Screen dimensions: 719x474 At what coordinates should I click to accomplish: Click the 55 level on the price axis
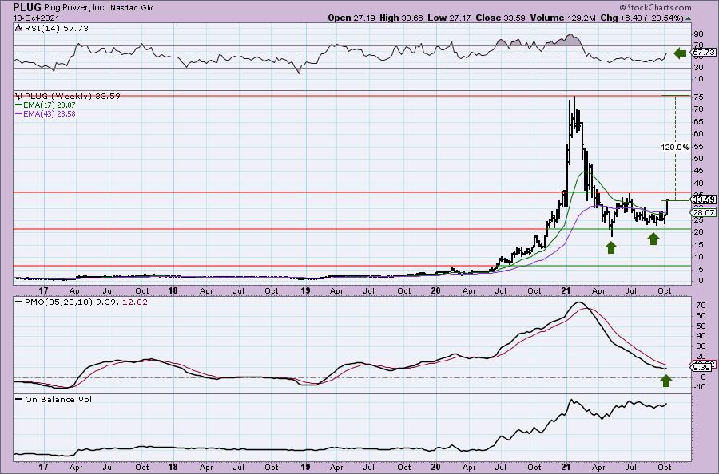click(699, 146)
